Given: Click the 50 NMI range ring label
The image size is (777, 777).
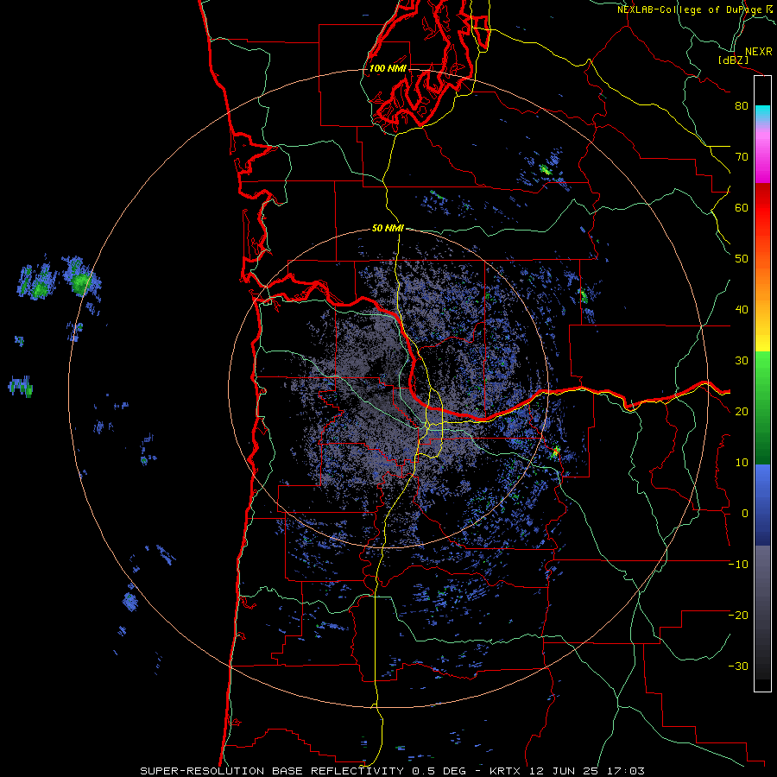Looking at the screenshot, I should tap(388, 229).
